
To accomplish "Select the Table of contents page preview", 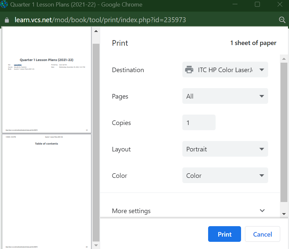I will click(47, 191).
